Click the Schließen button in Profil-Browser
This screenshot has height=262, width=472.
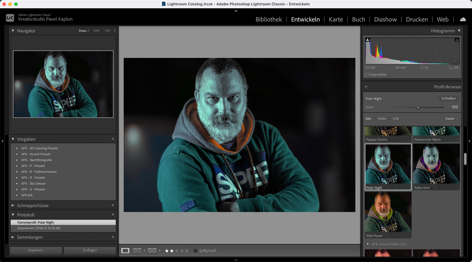tap(448, 99)
